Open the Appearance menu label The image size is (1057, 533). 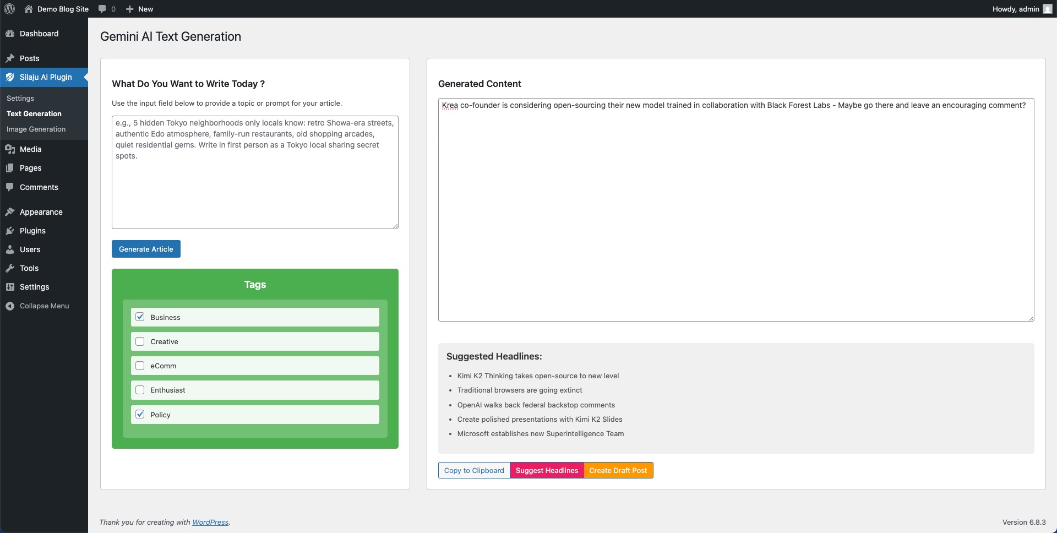point(41,212)
